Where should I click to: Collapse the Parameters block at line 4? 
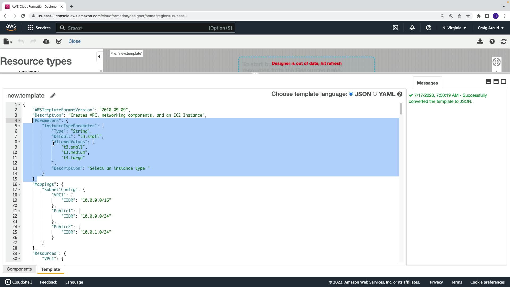click(19, 121)
